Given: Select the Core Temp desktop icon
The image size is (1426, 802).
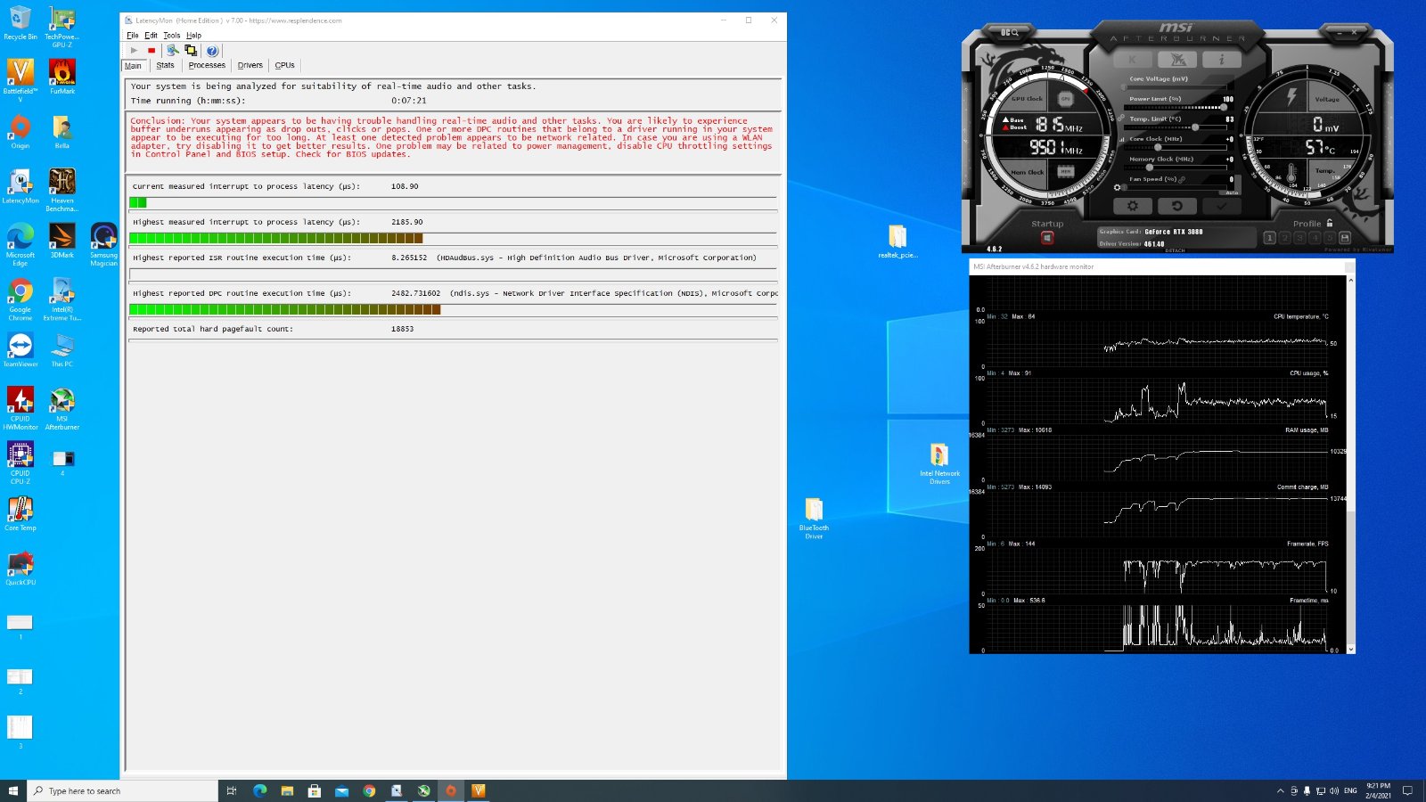Looking at the screenshot, I should coord(20,514).
